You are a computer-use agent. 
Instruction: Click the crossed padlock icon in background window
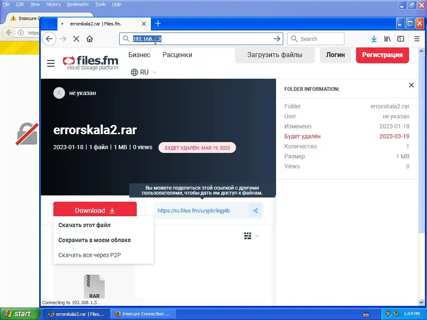tap(27, 134)
